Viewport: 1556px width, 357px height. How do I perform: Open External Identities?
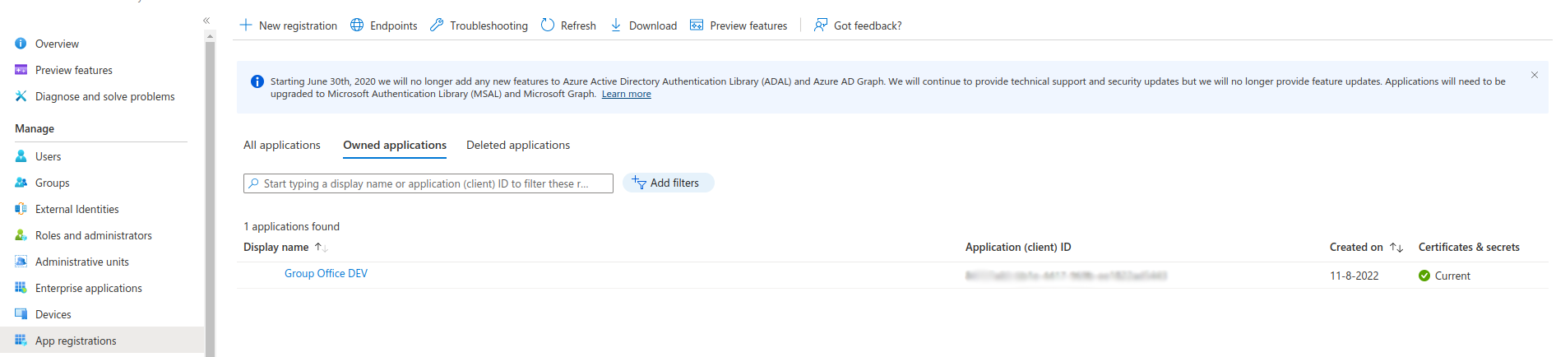(x=76, y=209)
